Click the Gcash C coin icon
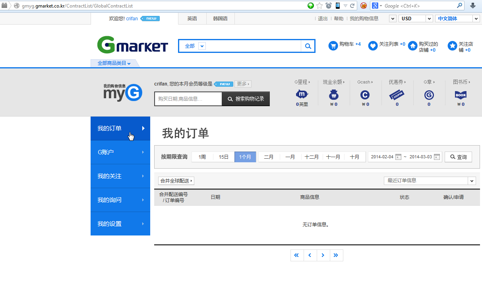Screen dimensions: 482x284 click(x=365, y=95)
